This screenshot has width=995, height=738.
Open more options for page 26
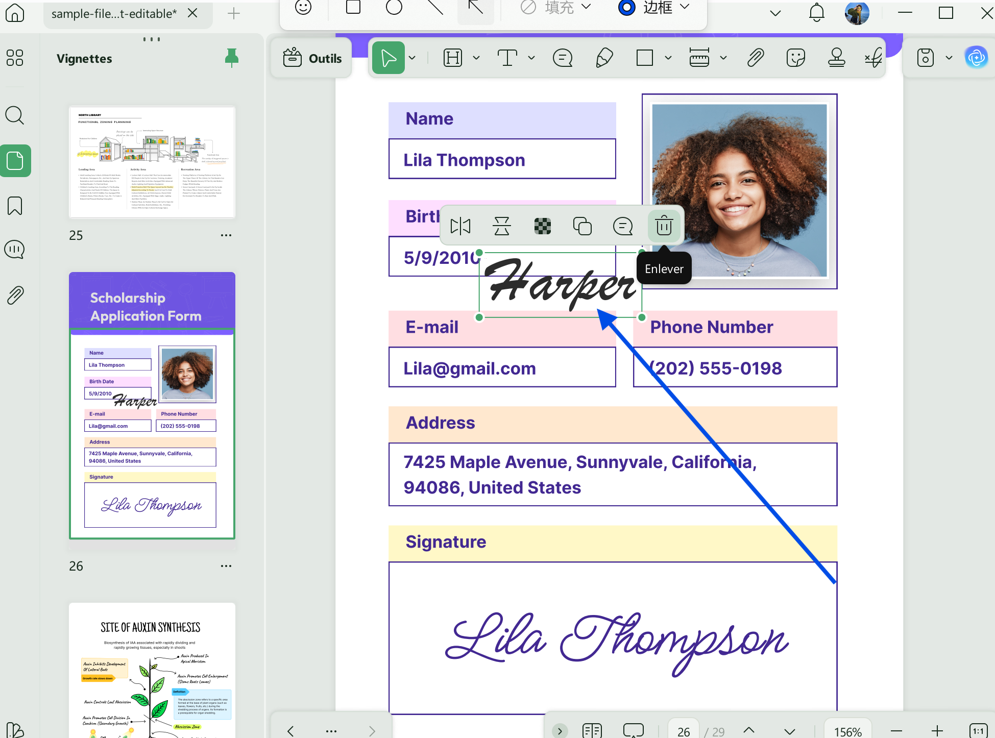pyautogui.click(x=226, y=566)
